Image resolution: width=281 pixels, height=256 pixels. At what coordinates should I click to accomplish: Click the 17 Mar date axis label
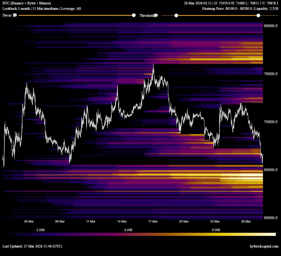pyautogui.click(x=153, y=221)
